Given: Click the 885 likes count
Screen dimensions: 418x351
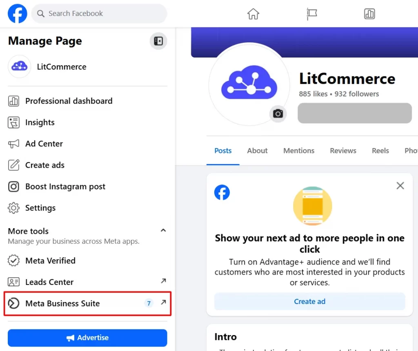Looking at the screenshot, I should [313, 94].
